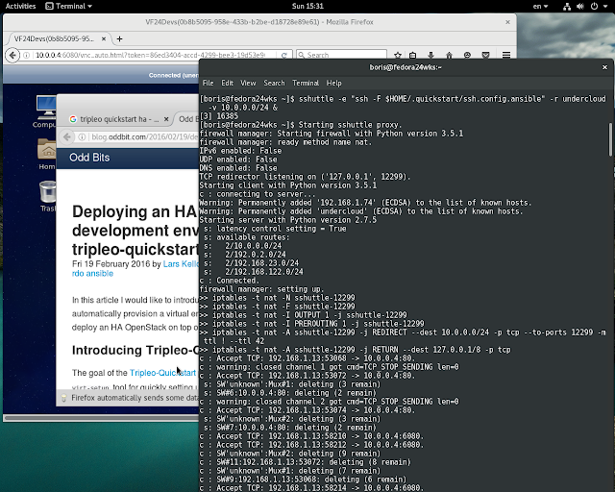
Task: Click the terminal vertical scrollbar thumb
Action: click(610, 139)
